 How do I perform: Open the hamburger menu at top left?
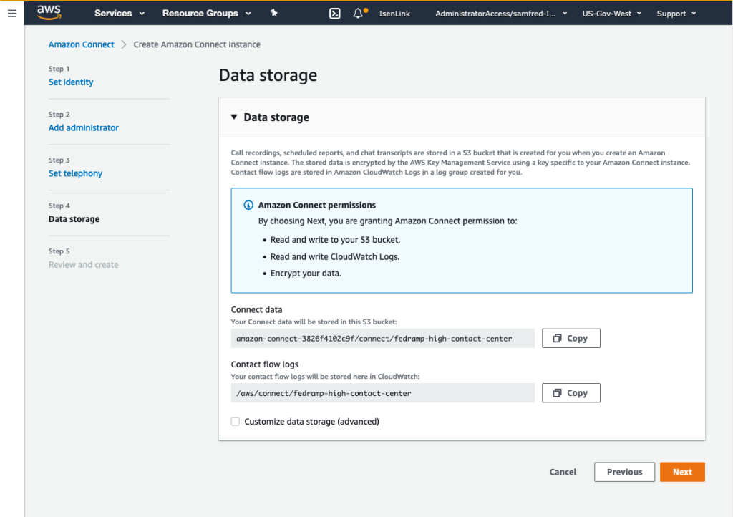[11, 12]
